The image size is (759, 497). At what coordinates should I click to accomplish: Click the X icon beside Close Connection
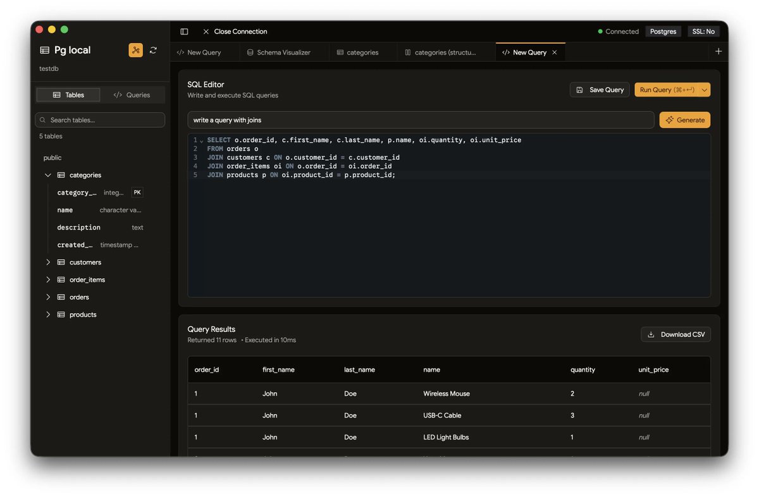point(206,32)
